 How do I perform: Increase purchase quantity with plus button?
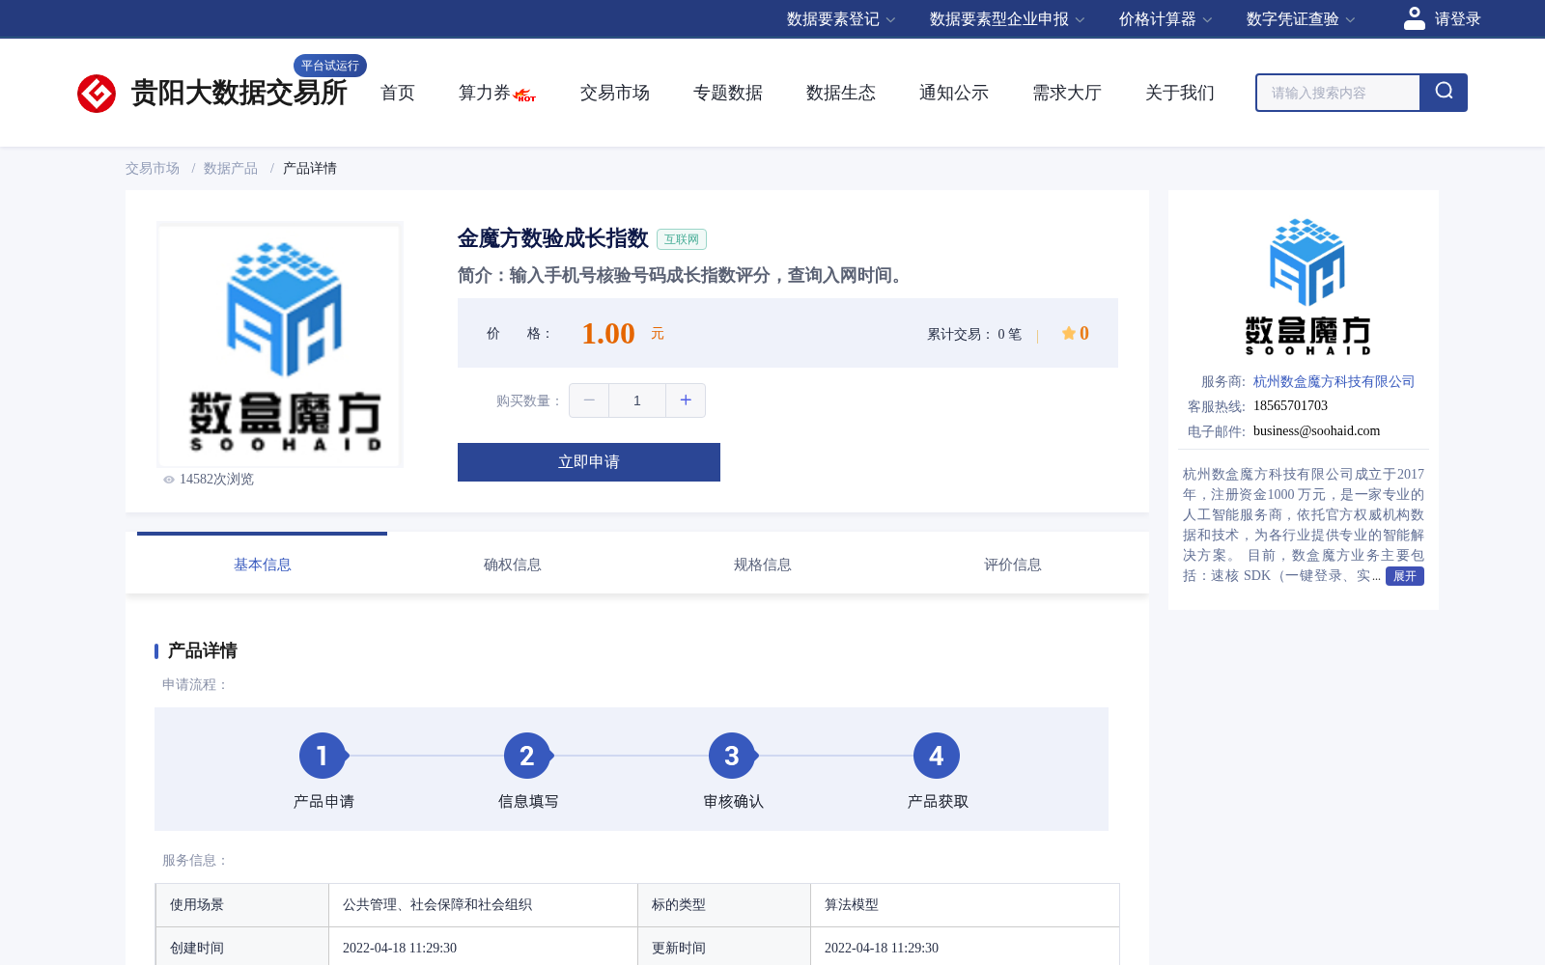686,400
